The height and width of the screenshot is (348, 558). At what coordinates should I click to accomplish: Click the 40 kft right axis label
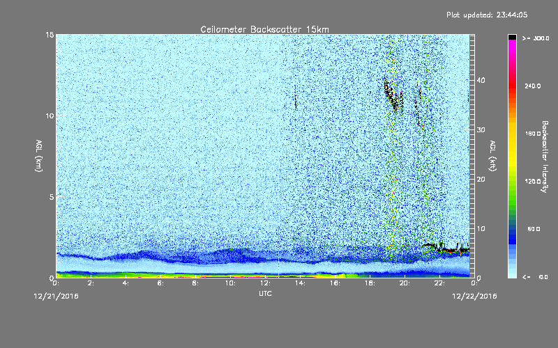tap(481, 80)
